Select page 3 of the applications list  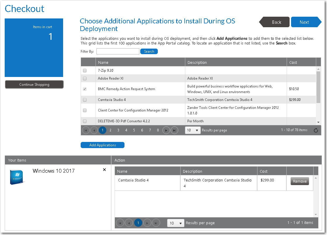(118, 130)
